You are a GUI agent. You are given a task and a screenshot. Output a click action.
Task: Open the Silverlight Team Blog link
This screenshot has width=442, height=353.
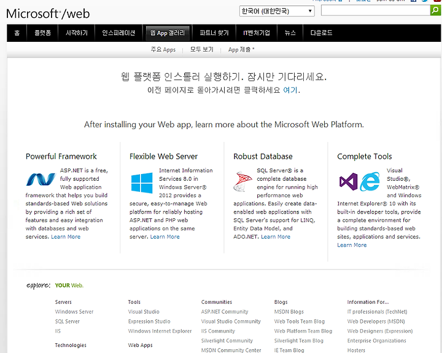pos(299,341)
